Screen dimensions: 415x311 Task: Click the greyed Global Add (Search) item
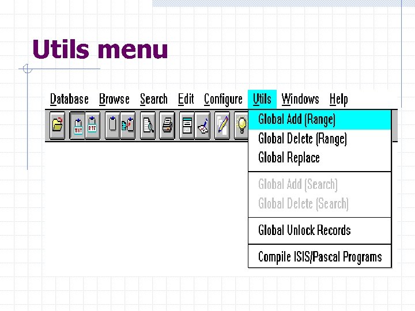(x=320, y=184)
